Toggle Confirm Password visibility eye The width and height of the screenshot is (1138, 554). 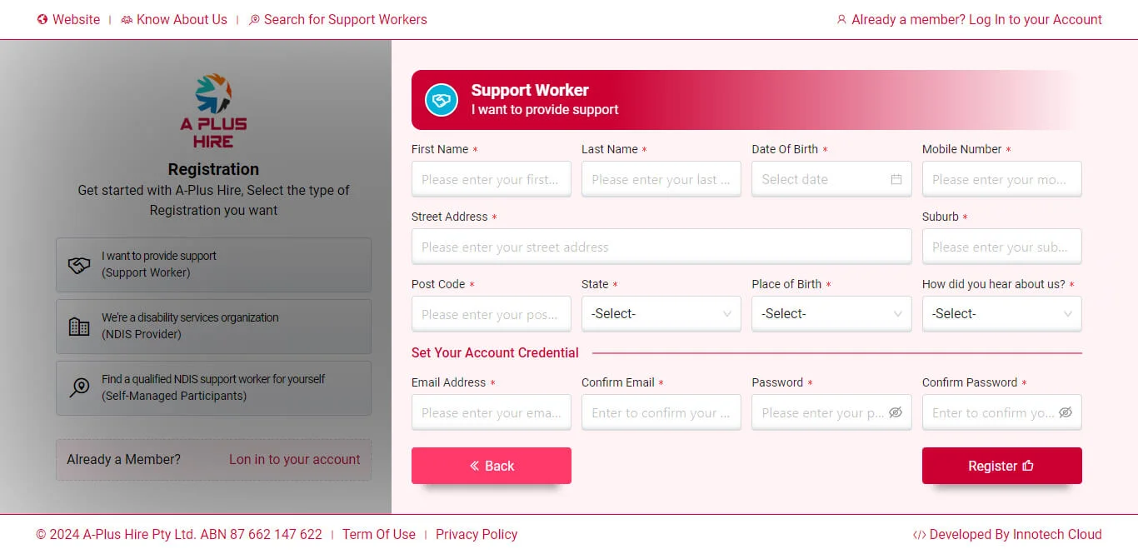1066,412
